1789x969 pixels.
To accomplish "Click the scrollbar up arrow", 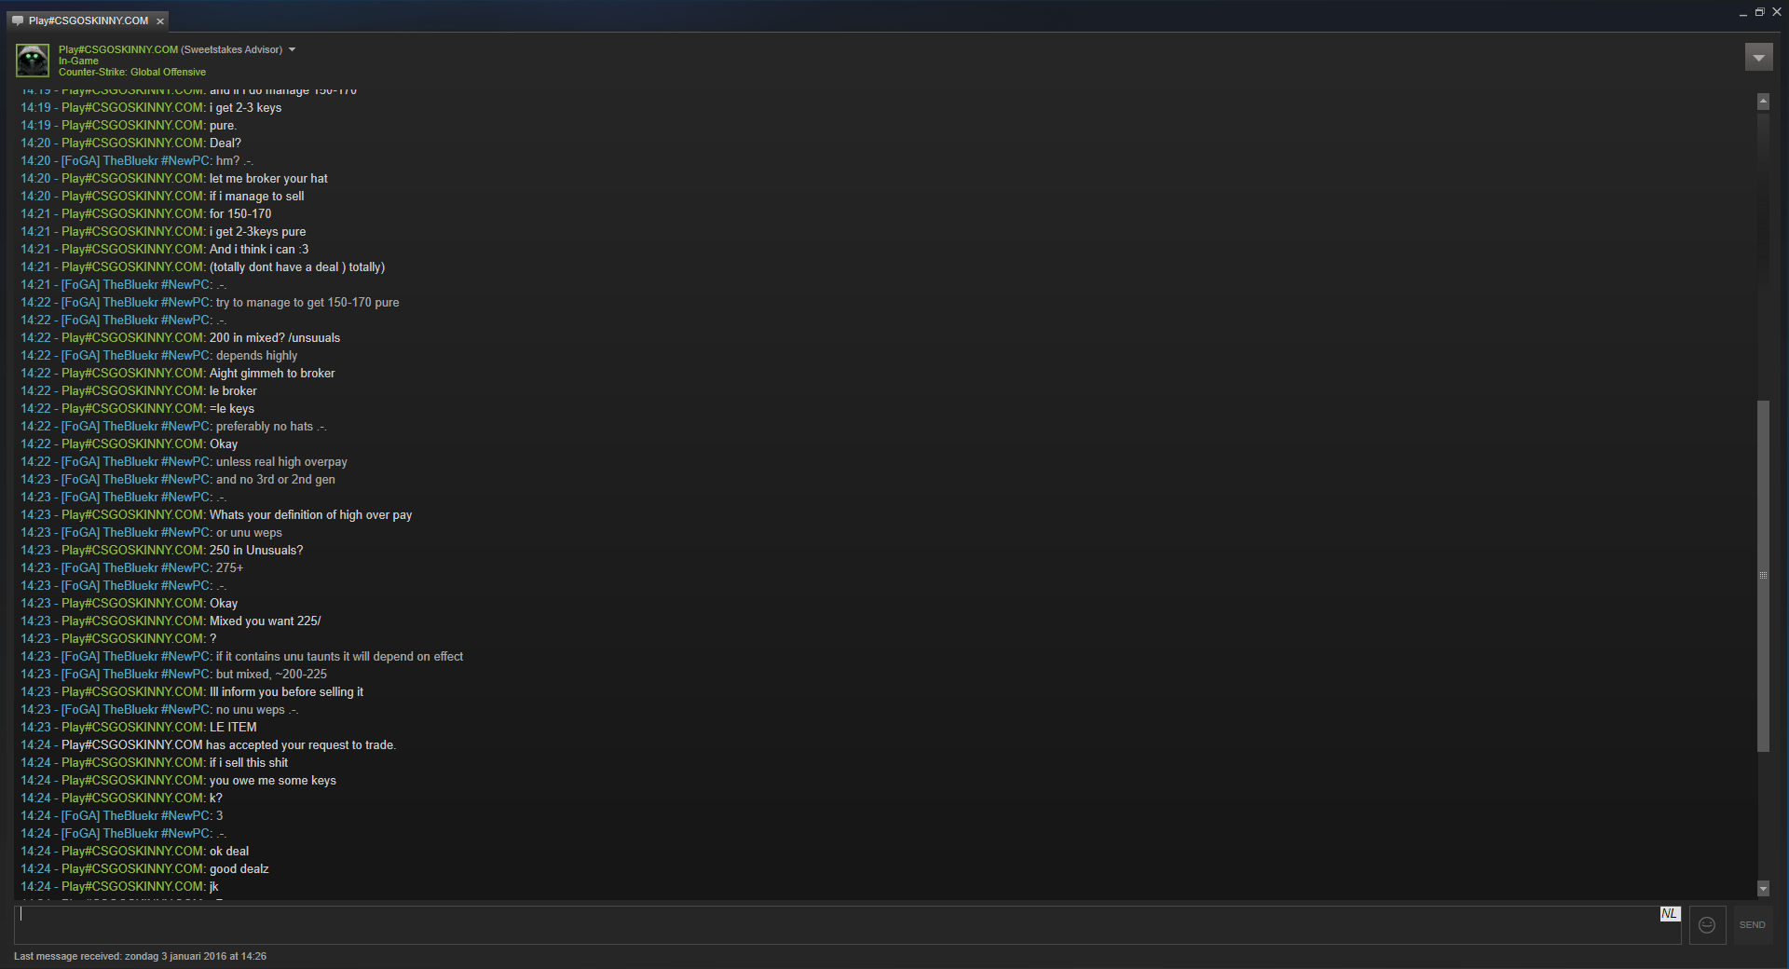I will click(x=1763, y=101).
